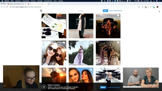Screen dimensions: 162x91
Task: Select the Matrushka Instagram tab
Action: [37, 4]
